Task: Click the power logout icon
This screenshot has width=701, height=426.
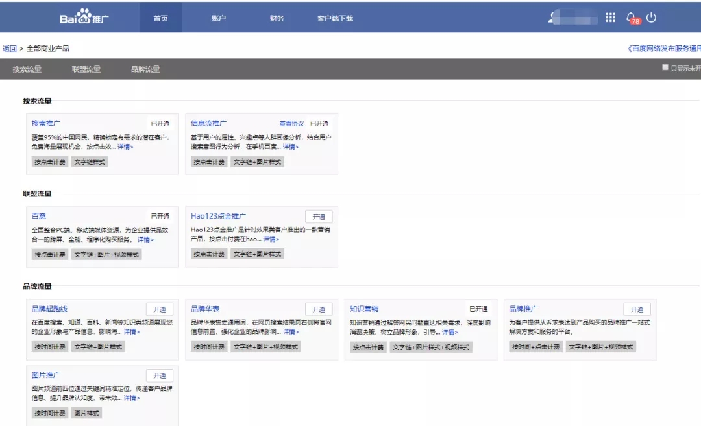Action: (x=651, y=18)
